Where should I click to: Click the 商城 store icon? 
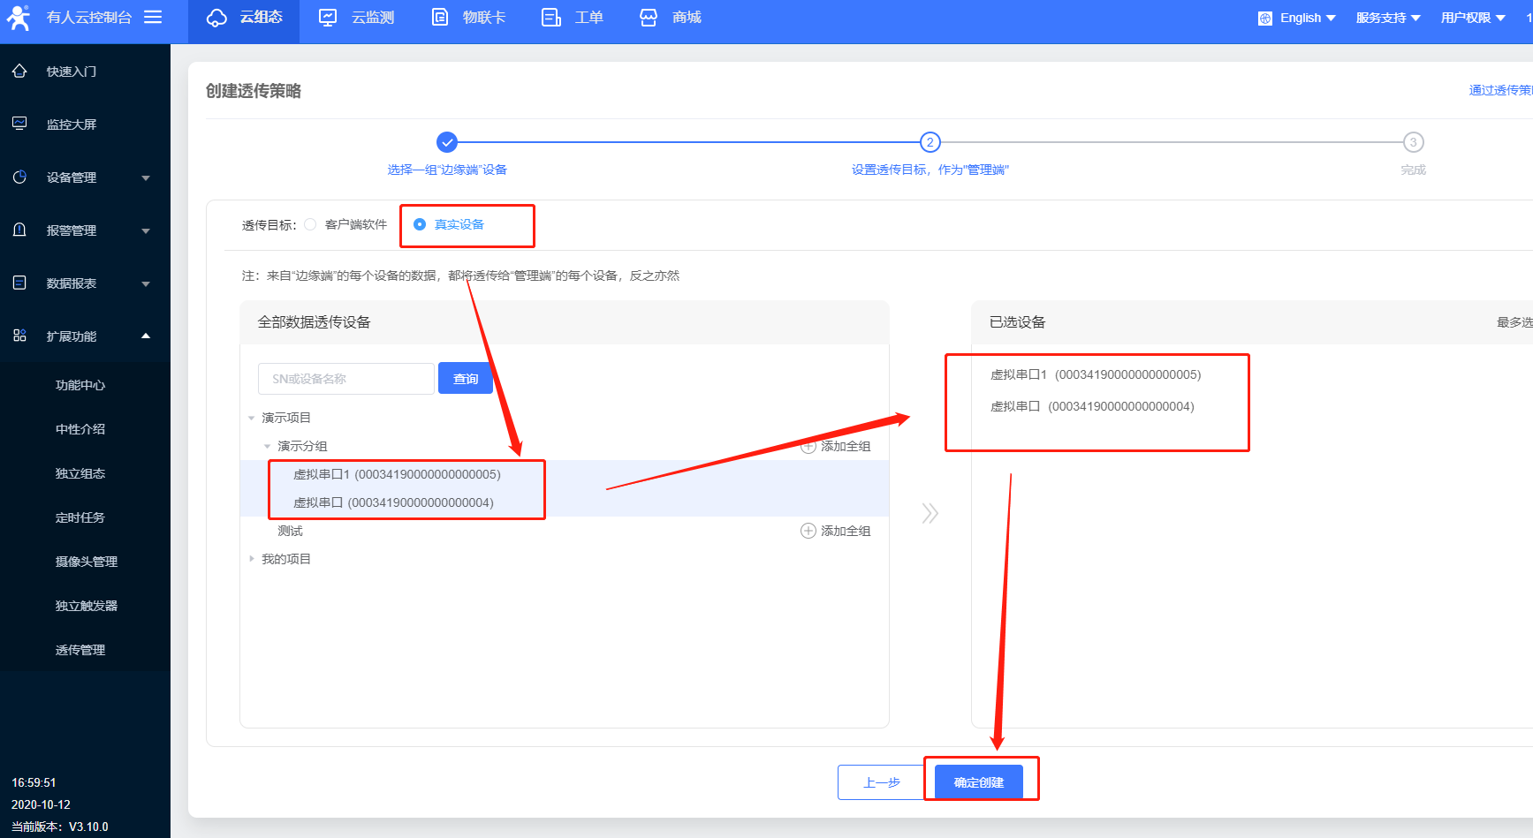coord(649,18)
